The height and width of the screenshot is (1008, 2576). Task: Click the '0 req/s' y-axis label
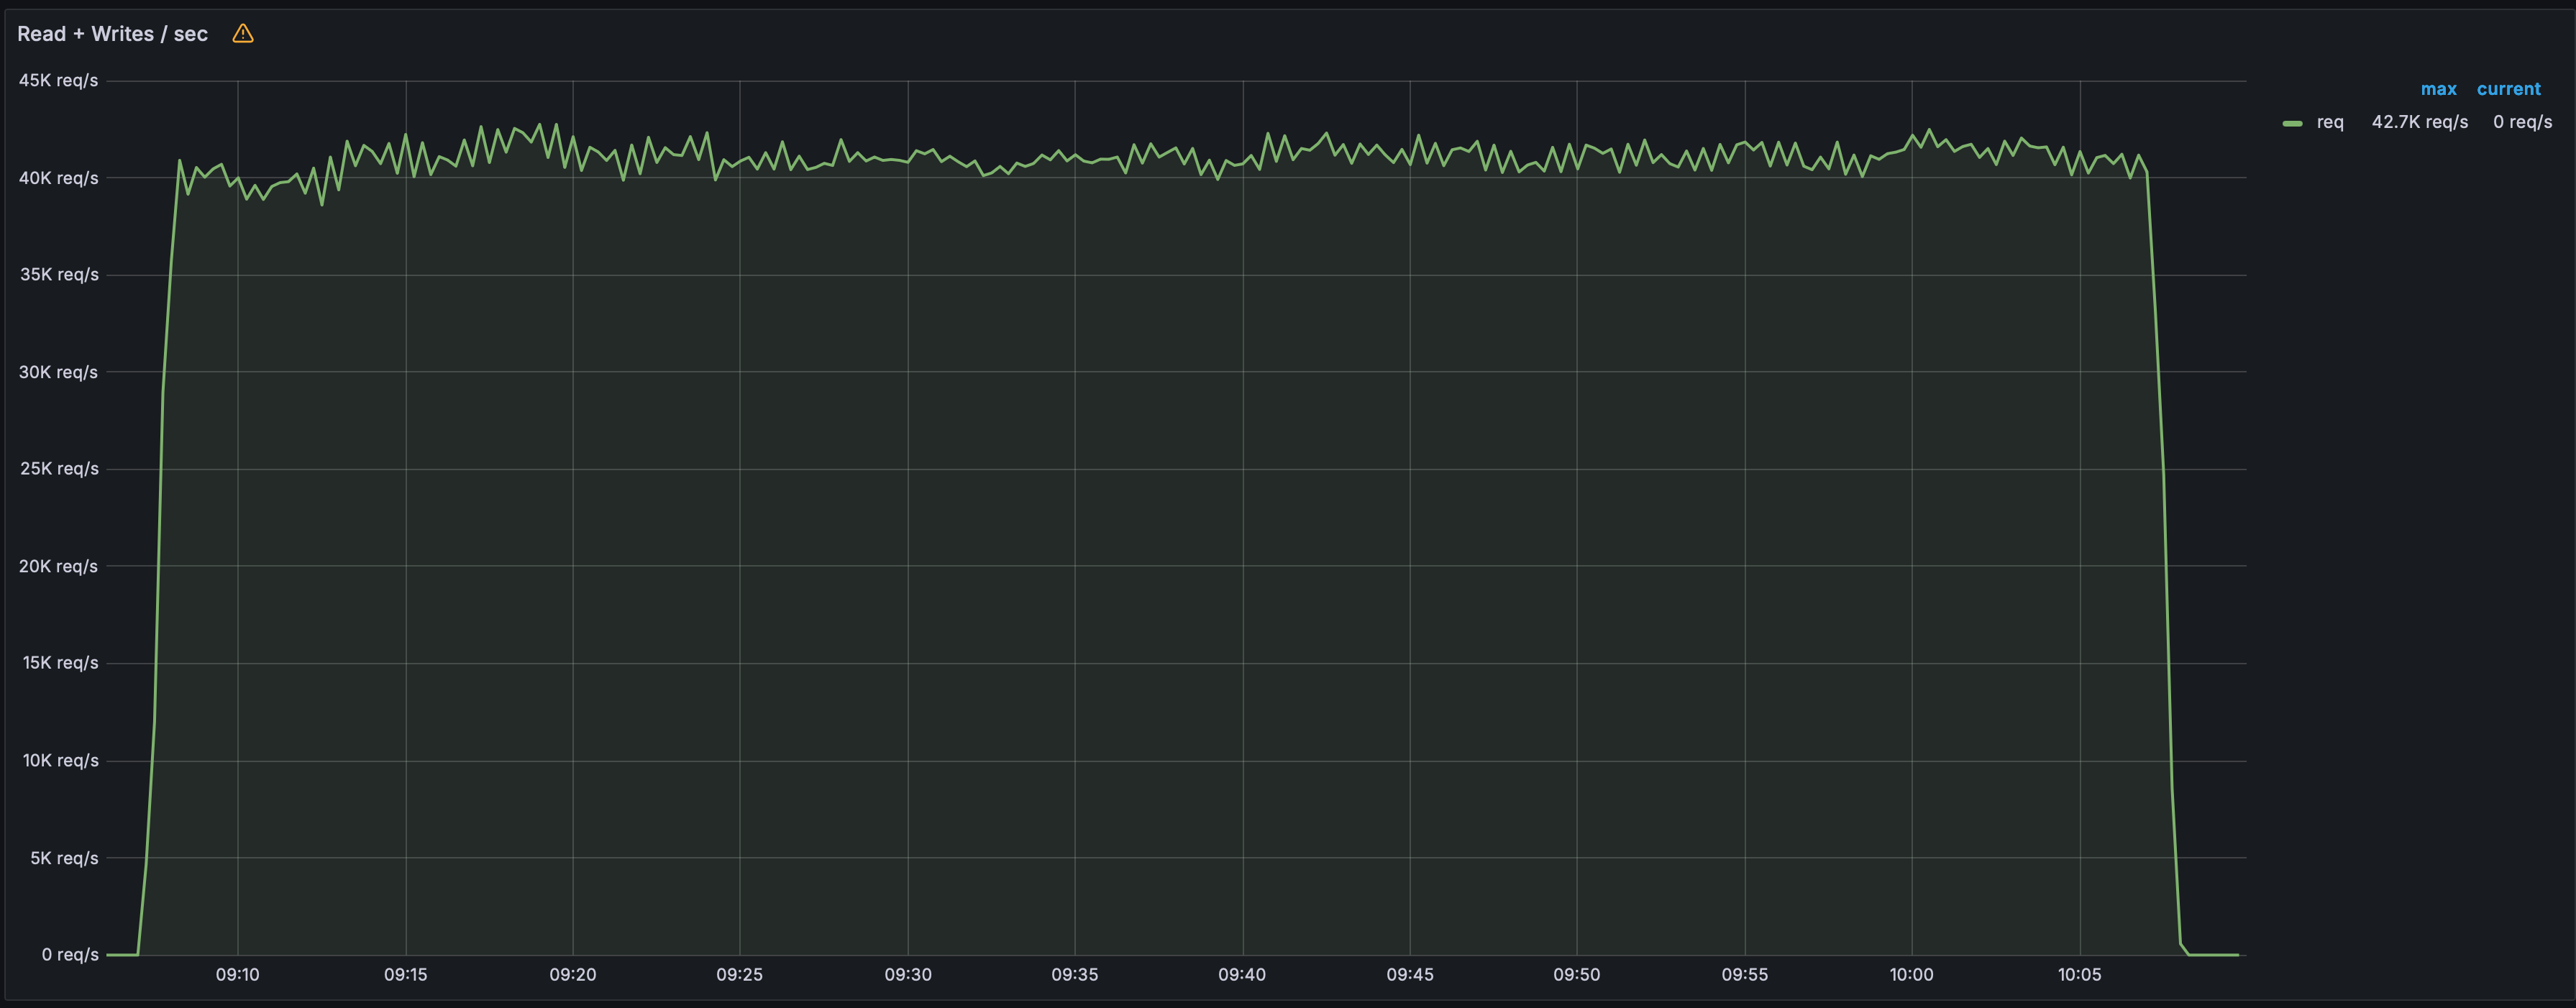tap(70, 954)
